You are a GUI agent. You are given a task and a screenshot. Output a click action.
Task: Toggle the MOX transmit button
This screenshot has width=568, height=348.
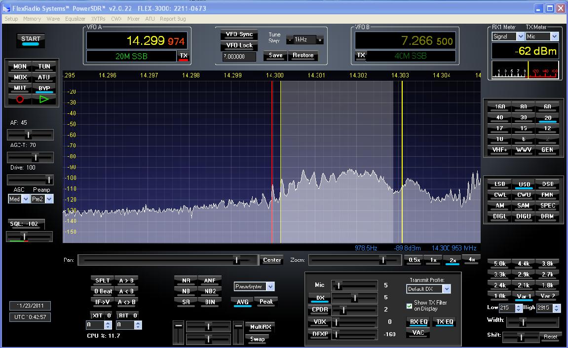click(20, 77)
